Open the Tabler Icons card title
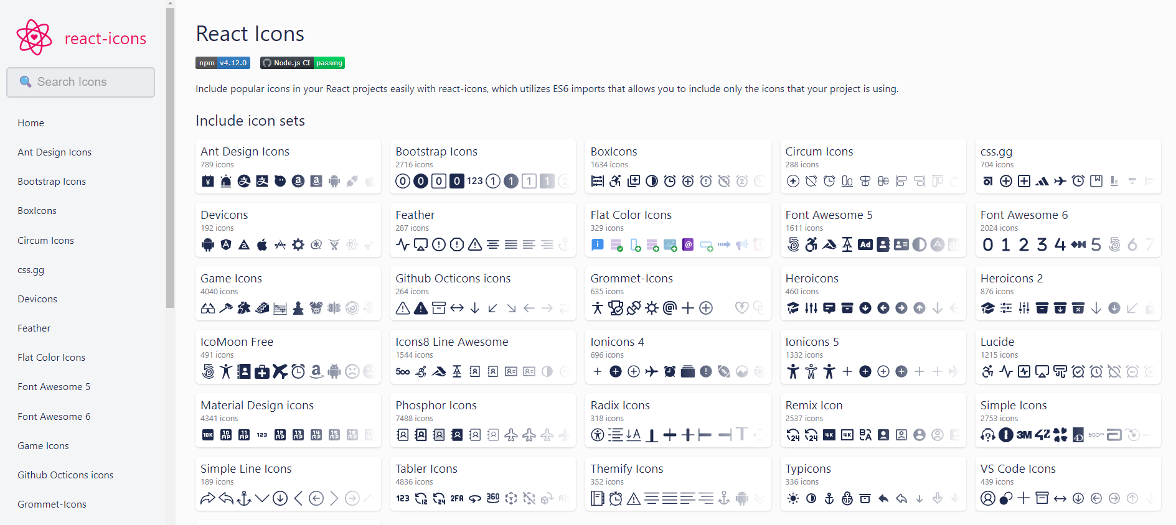 point(426,469)
